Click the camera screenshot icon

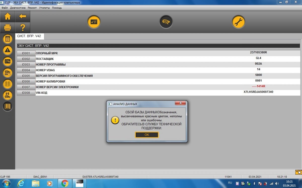pos(298,172)
